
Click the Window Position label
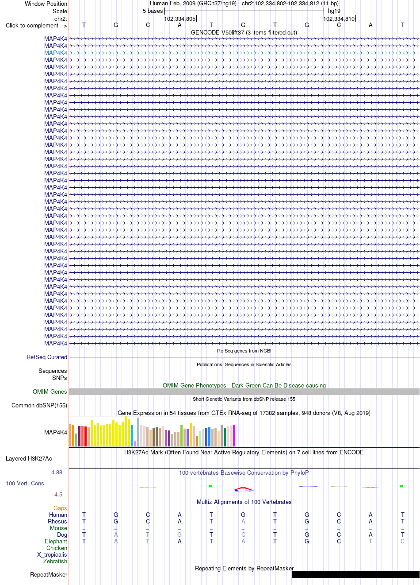[46, 4]
